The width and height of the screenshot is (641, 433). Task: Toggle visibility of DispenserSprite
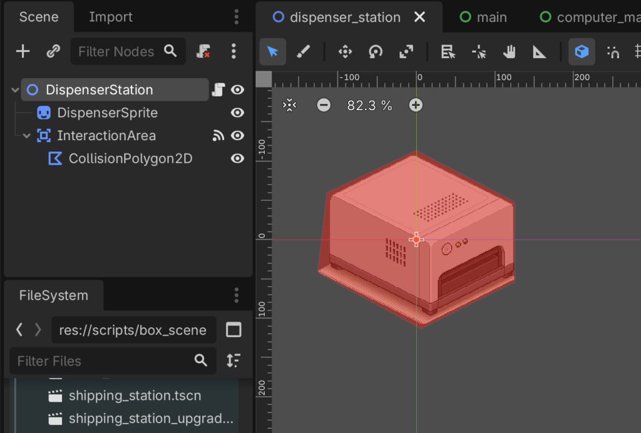237,113
